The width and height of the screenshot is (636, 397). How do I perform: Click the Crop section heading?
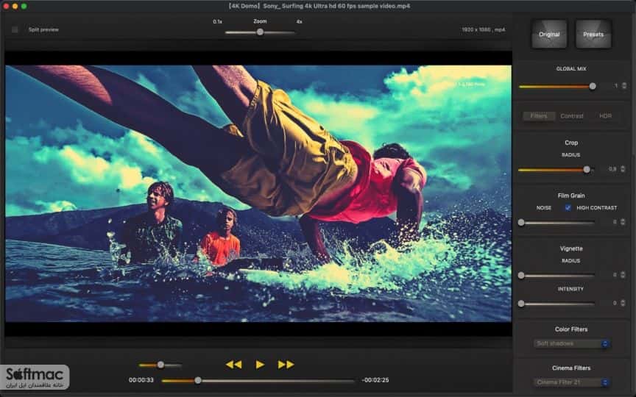click(571, 143)
